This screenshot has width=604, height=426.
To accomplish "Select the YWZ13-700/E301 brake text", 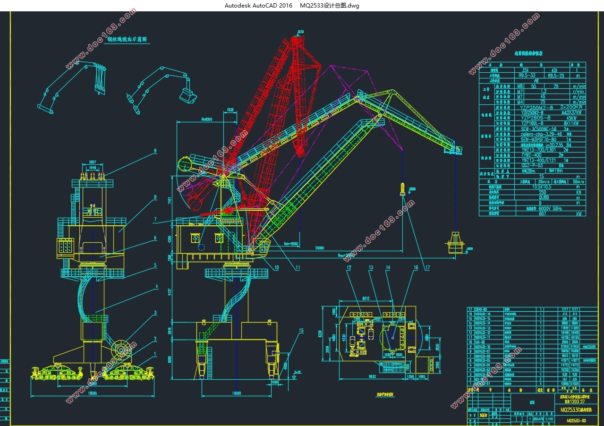I will pos(539,150).
